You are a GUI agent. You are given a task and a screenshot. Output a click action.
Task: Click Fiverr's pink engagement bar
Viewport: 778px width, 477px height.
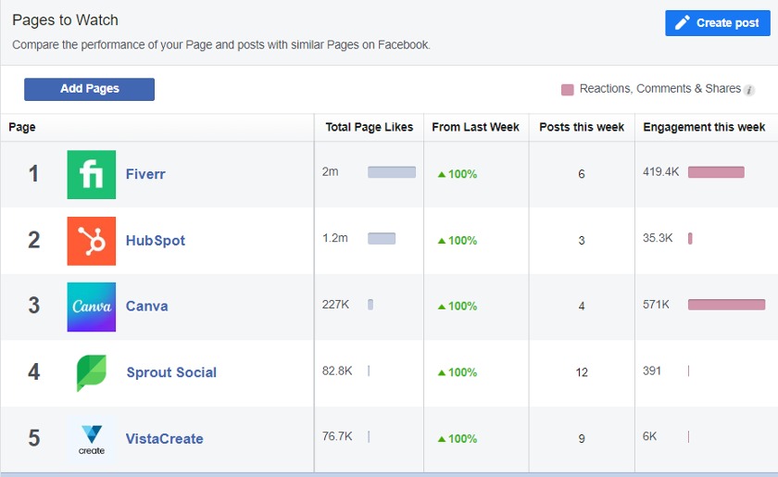click(x=716, y=172)
